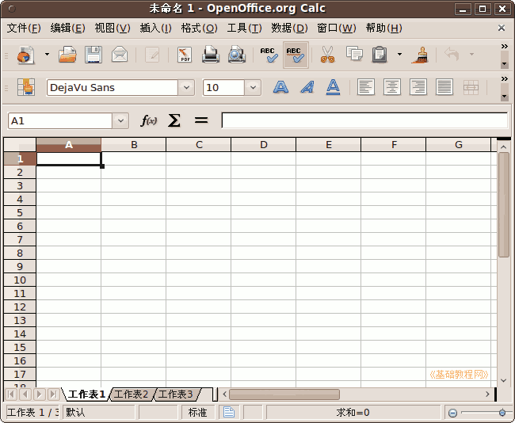Expand the font size dropdown list
The image size is (515, 423).
[x=253, y=88]
